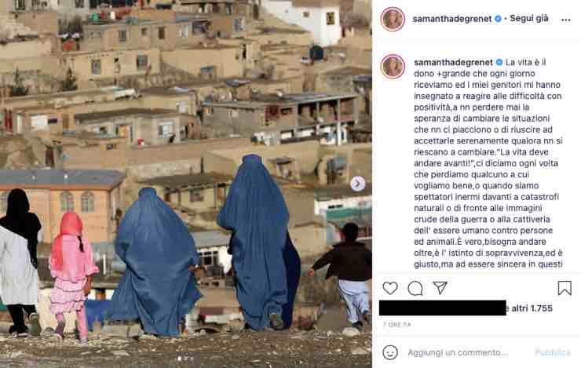581x368 pixels.
Task: Like the post with the heart icon
Action: coord(389,288)
